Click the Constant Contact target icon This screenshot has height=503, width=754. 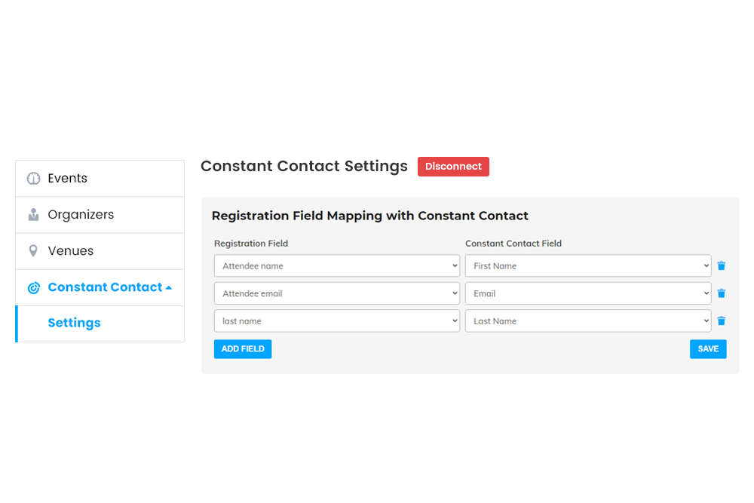33,287
